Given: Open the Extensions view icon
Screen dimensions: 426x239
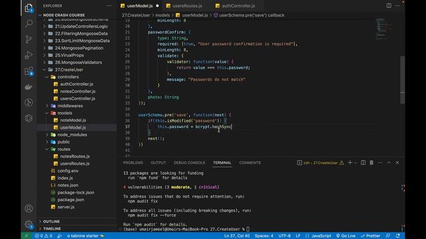Looking at the screenshot, I should tap(29, 71).
